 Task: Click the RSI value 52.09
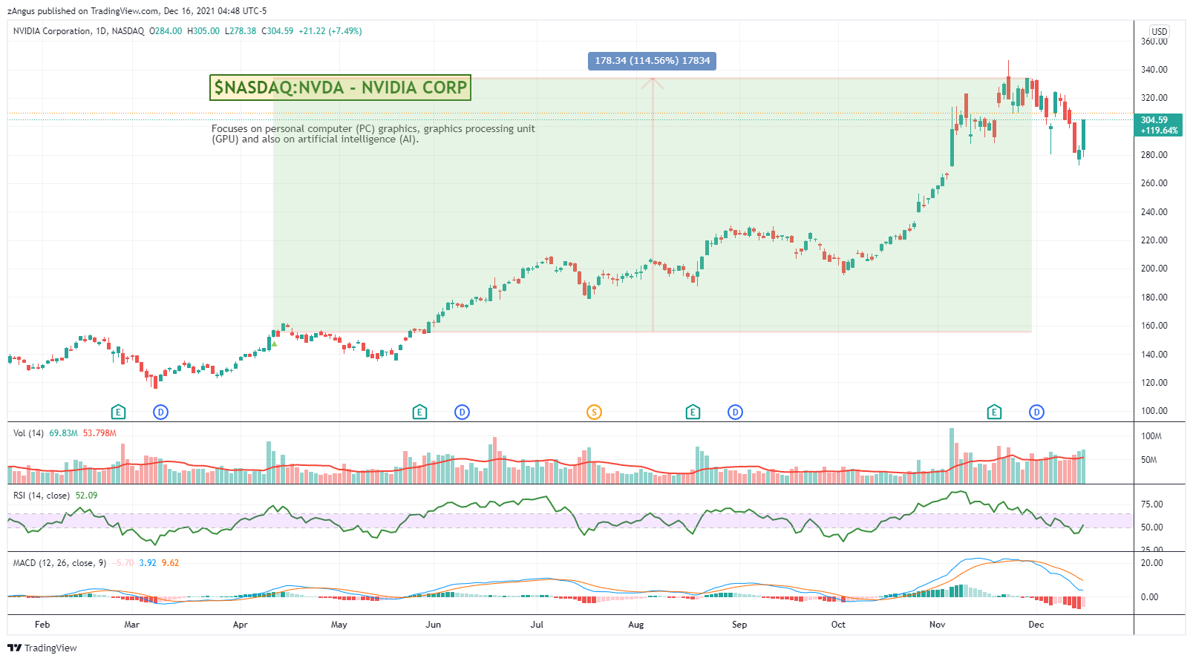86,496
